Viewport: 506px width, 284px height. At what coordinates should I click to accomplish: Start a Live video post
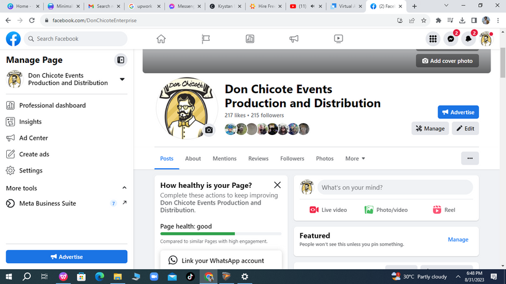point(328,210)
